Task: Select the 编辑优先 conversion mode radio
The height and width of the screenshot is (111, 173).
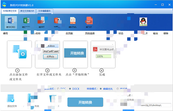Action: 101,89
